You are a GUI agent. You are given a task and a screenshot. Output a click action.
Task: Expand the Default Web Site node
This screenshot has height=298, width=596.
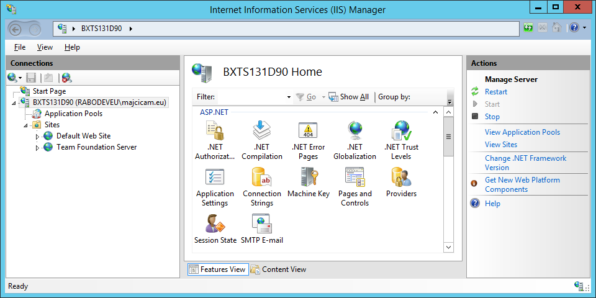coord(37,136)
